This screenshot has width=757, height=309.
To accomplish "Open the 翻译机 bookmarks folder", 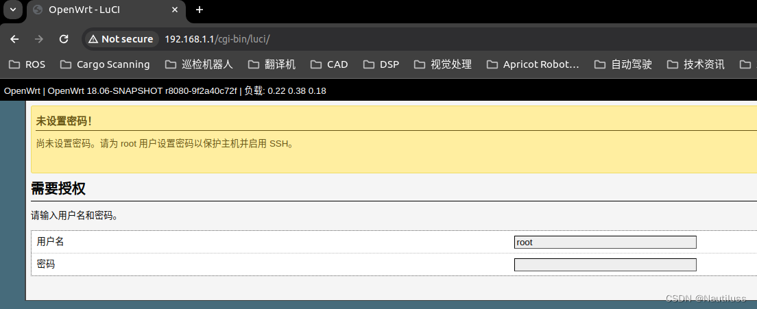I will (272, 64).
